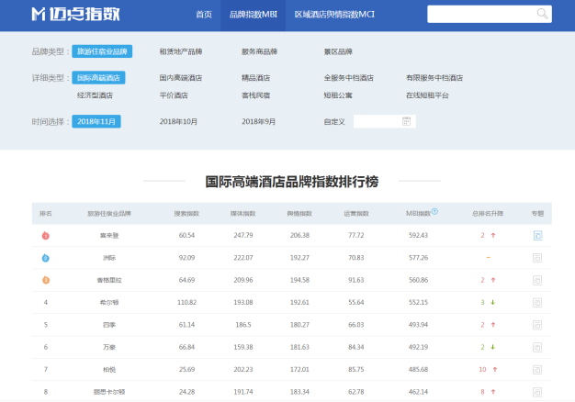The width and height of the screenshot is (575, 402).
Task: Pick 精品酒店 detail type
Action: click(255, 78)
